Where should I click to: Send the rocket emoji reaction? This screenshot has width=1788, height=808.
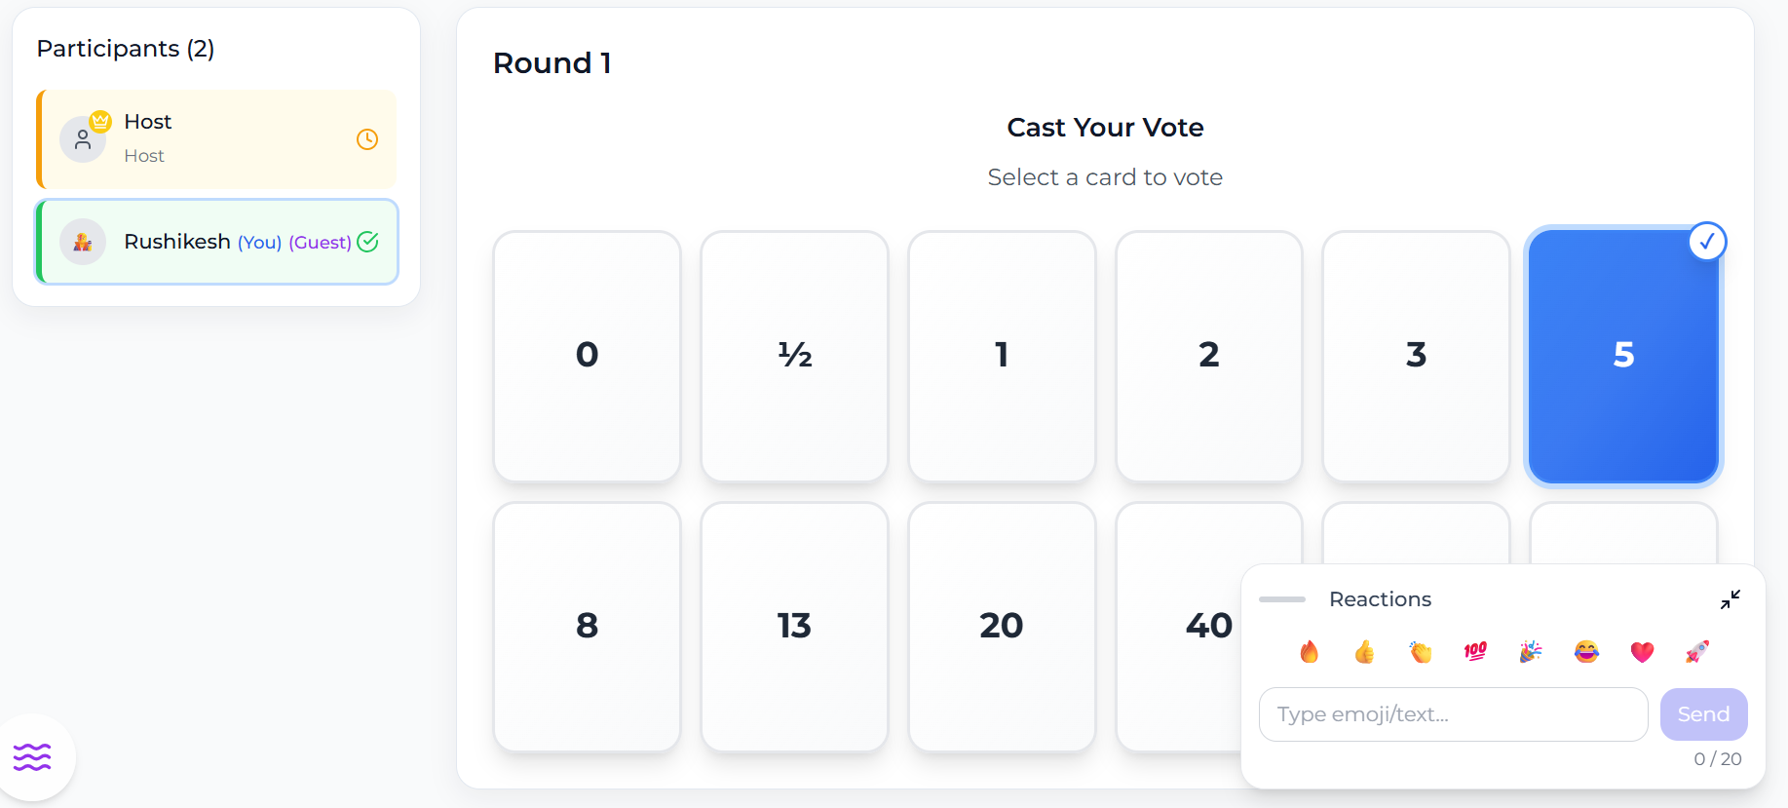pyautogui.click(x=1697, y=651)
